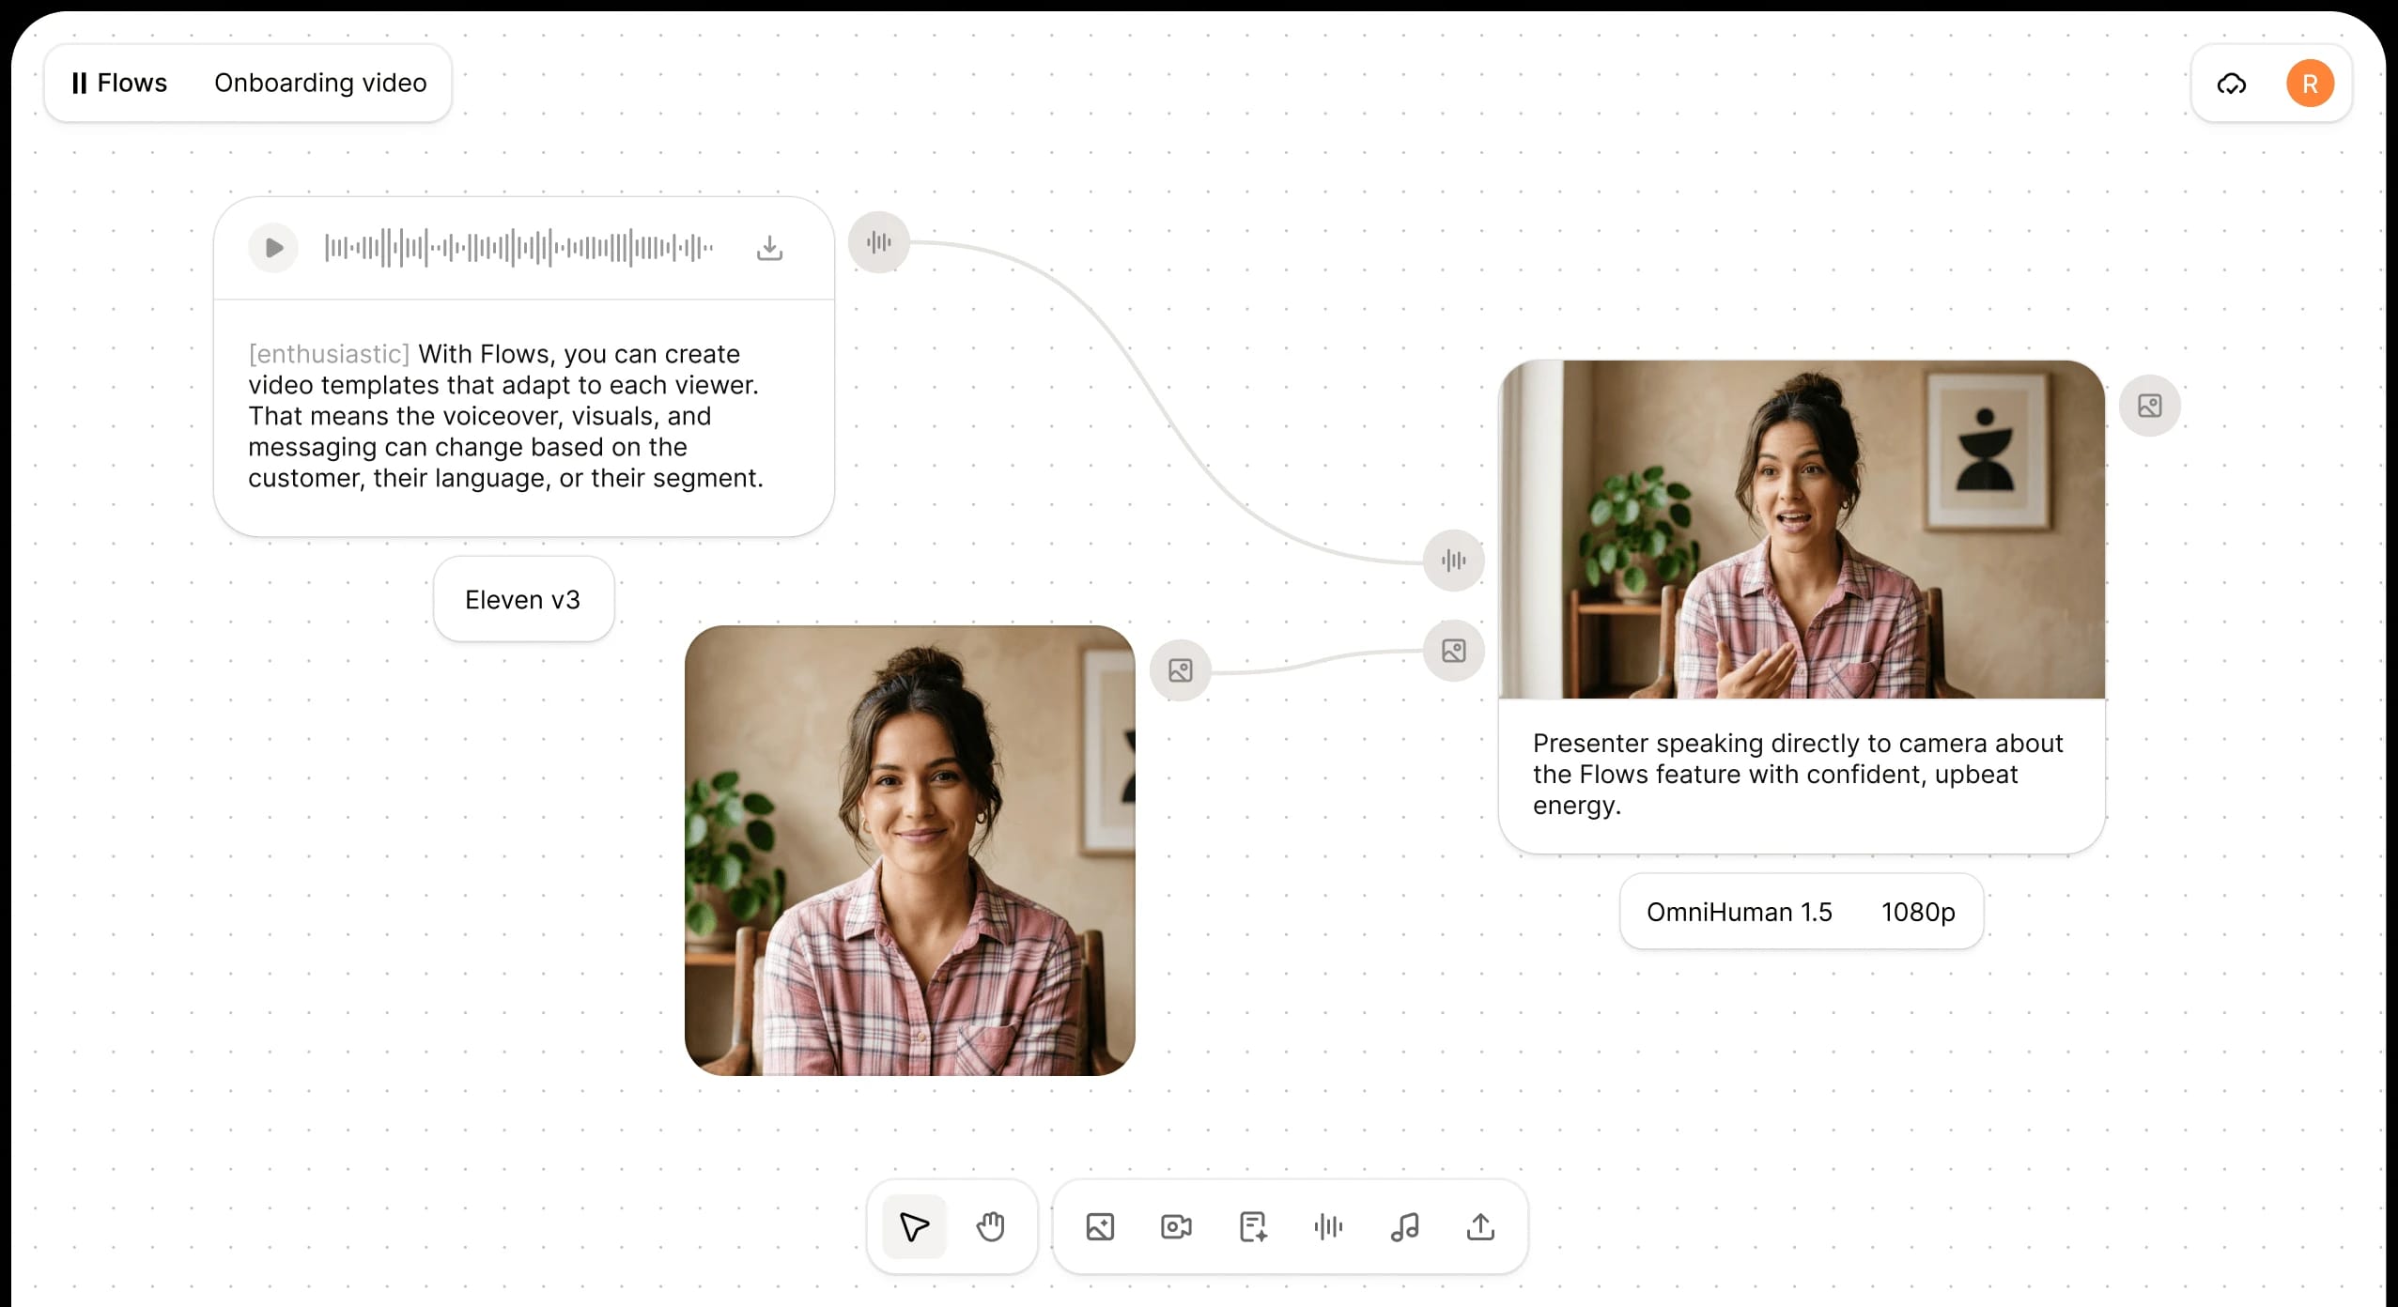Select the cursor selection tool

click(x=912, y=1225)
